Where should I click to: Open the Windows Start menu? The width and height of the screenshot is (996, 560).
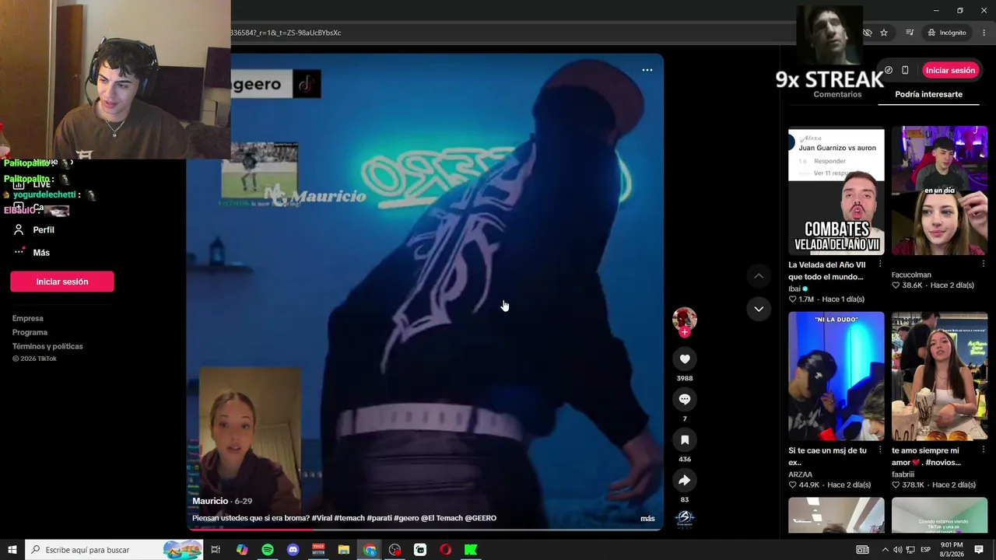point(12,550)
